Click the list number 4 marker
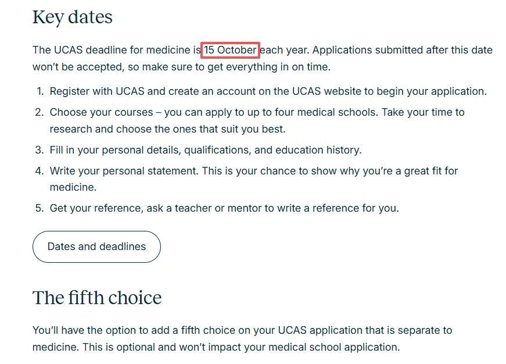Screen dimensions: 506x364 click(40, 171)
